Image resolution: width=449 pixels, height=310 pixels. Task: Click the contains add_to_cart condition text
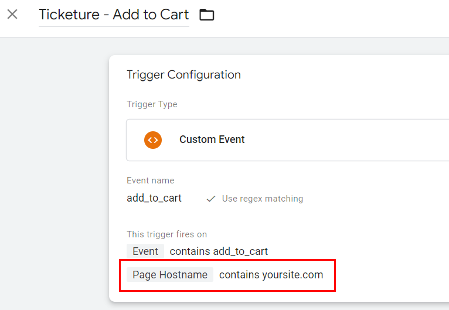219,251
